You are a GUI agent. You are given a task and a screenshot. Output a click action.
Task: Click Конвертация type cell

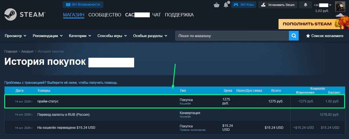190,113
